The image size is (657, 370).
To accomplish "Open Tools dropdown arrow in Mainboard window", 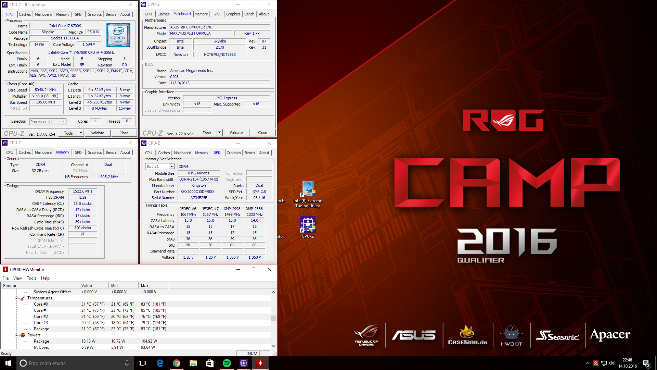I will 220,133.
